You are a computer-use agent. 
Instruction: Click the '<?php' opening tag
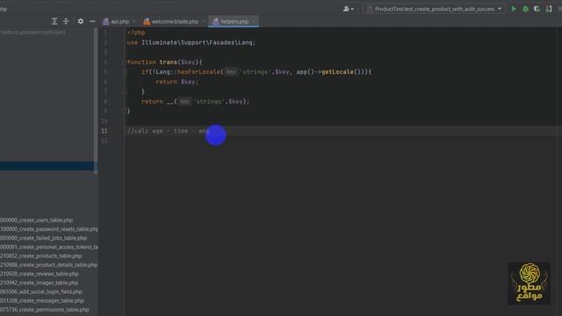[136, 32]
